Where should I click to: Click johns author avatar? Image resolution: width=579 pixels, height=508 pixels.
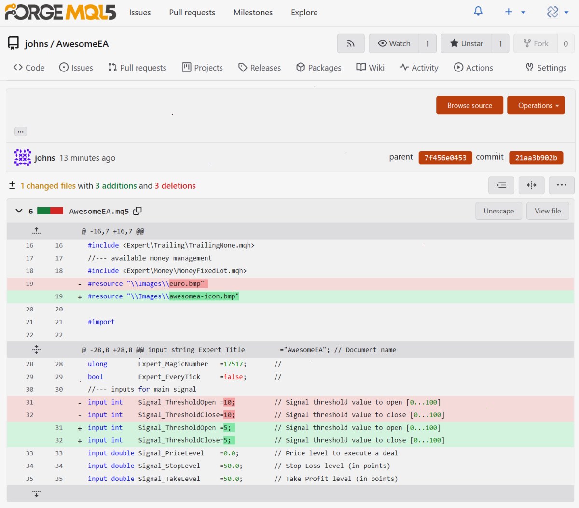point(23,157)
